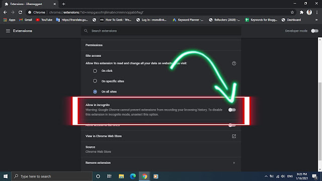Expand the Remove extension row arrow
Image resolution: width=322 pixels, height=181 pixels.
pos(234,163)
